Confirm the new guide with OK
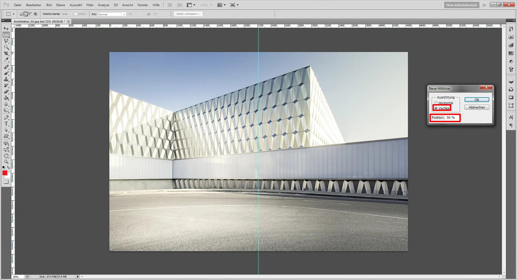The height and width of the screenshot is (280, 517). (x=477, y=100)
